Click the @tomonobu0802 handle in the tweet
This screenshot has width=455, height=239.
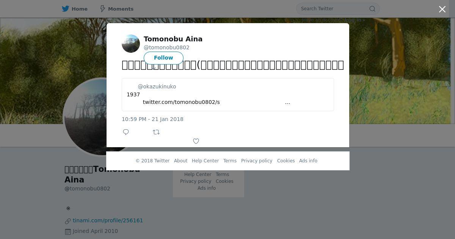(x=166, y=47)
